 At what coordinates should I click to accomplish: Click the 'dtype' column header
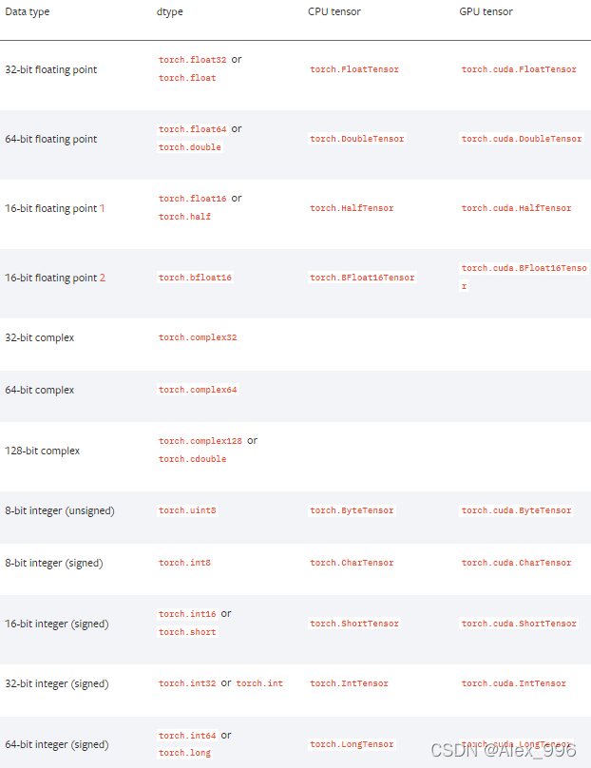click(169, 11)
